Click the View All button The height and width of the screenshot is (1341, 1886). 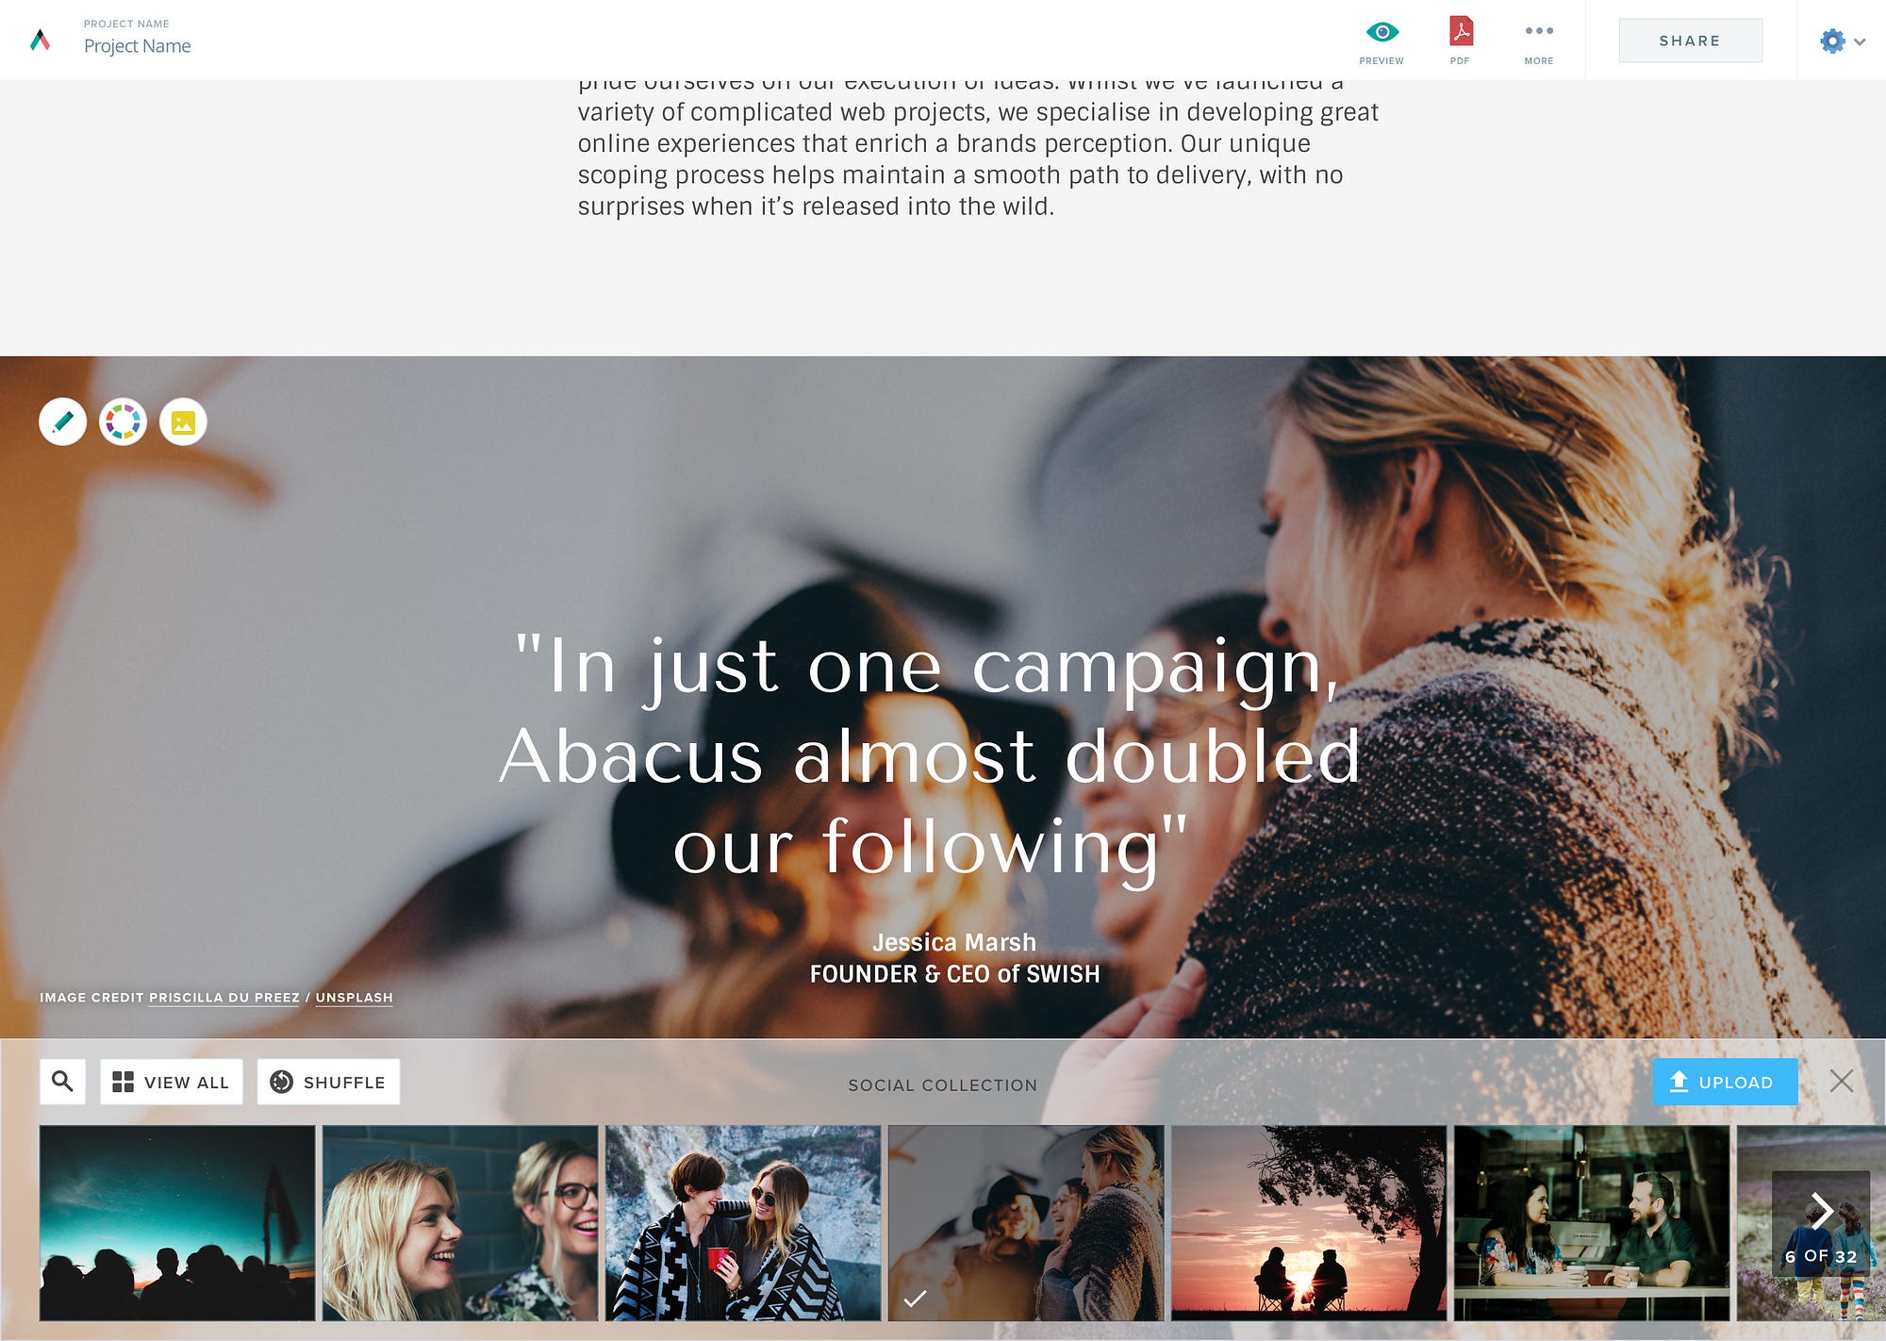point(171,1082)
